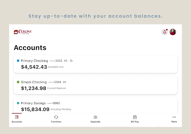Image resolution: width=191 pixels, height=134 pixels.
Task: Open the Primary Checking account card
Action: pos(95,64)
